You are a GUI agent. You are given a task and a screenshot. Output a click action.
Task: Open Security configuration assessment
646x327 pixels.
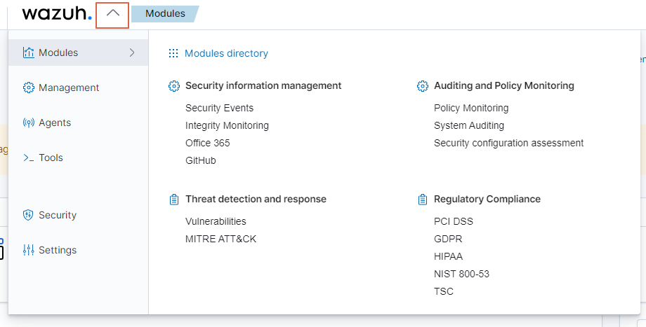pyautogui.click(x=508, y=143)
